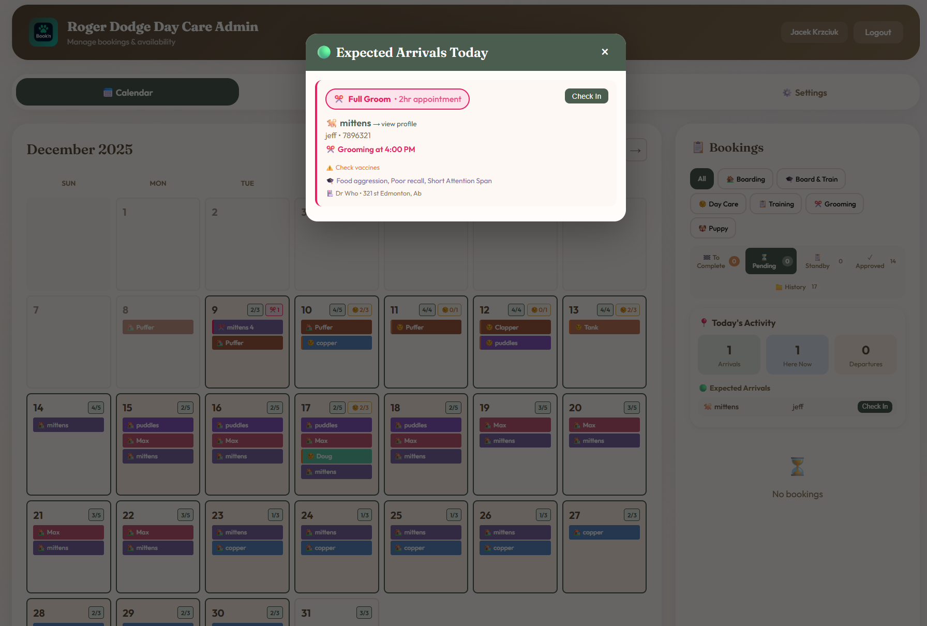Image resolution: width=927 pixels, height=626 pixels.
Task: Show Day Care bookings only
Action: [x=717, y=204]
